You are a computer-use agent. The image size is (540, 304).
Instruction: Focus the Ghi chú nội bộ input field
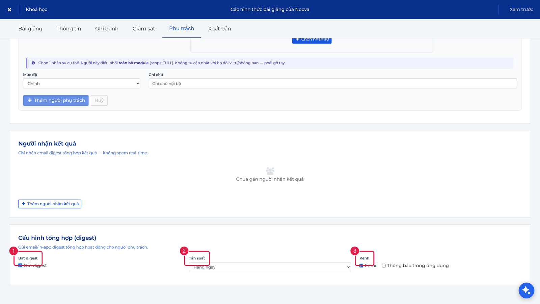pos(333,83)
